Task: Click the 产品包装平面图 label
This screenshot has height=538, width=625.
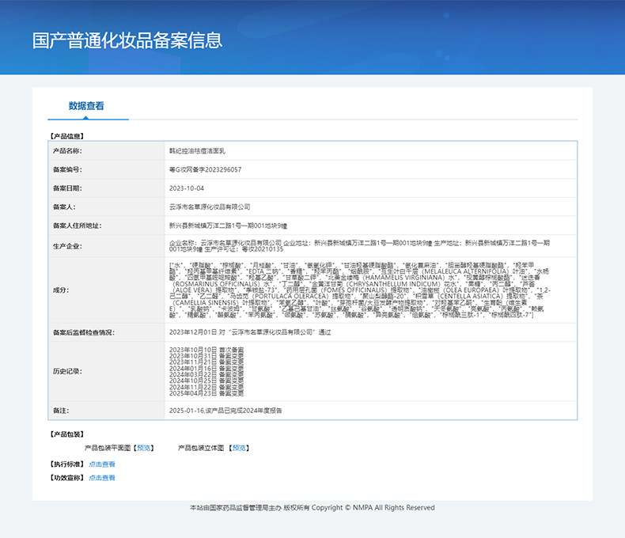Action: pos(108,448)
